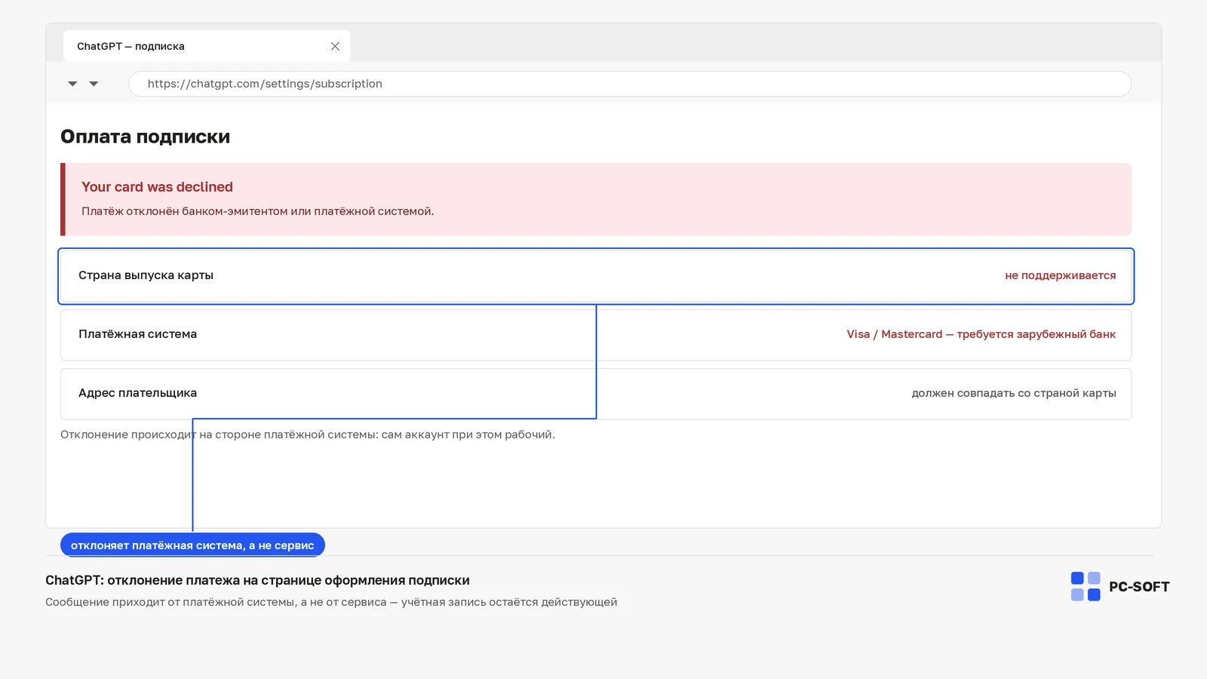Select the Платёжная система row label
This screenshot has width=1207, height=679.
(x=137, y=334)
